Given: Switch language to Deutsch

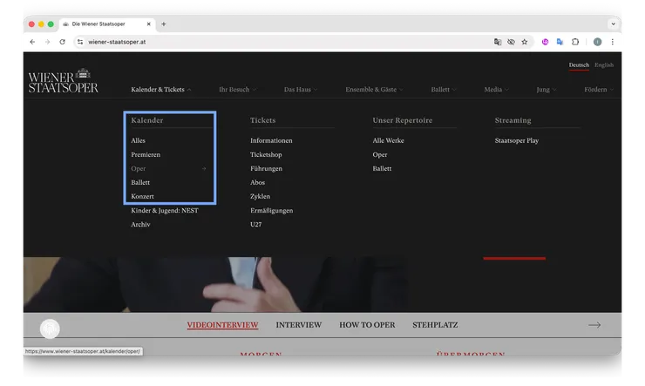Looking at the screenshot, I should (579, 65).
